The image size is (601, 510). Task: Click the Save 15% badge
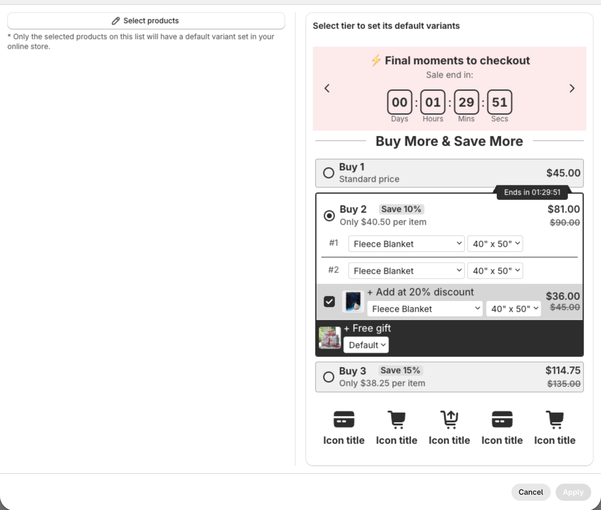pos(400,370)
